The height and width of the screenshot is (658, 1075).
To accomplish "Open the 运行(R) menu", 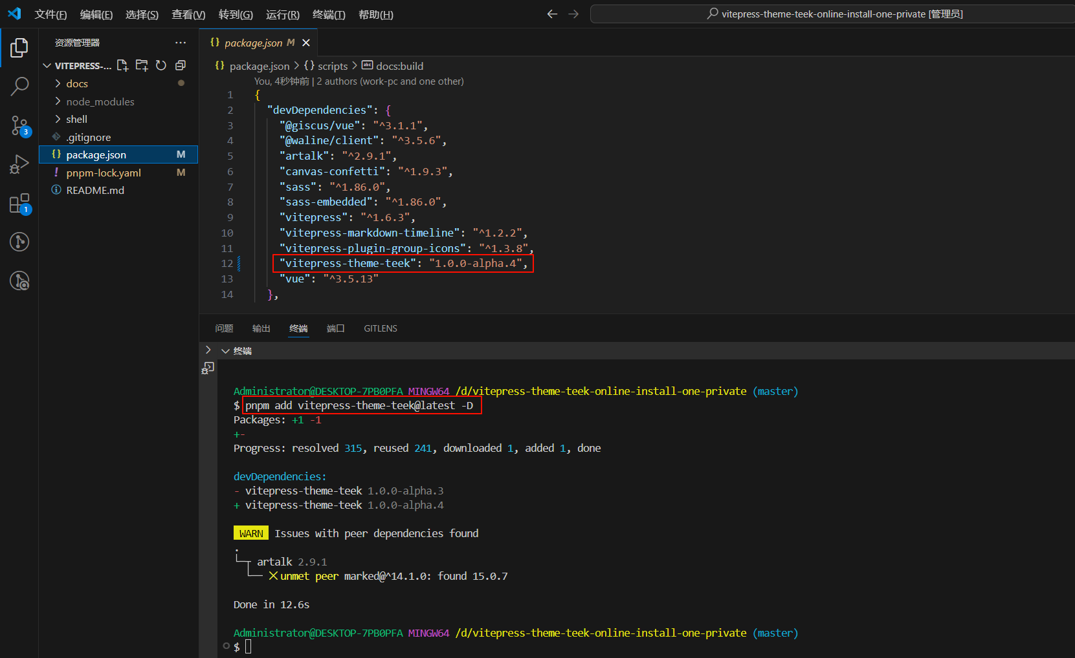I will 283,14.
